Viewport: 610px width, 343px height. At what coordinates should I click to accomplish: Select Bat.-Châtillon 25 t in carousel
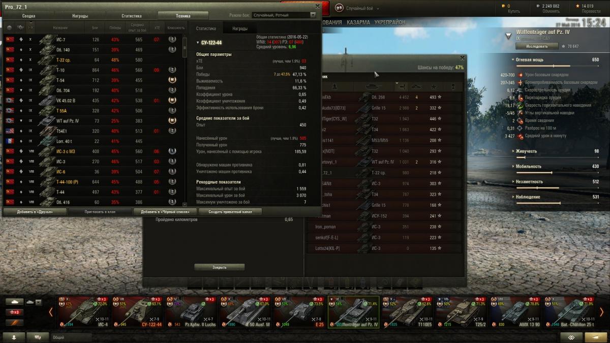click(x=570, y=311)
